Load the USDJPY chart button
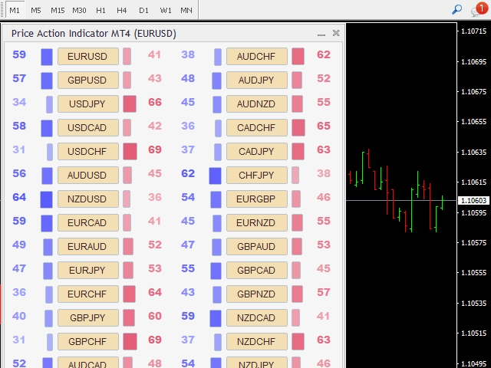Image resolution: width=491 pixels, height=368 pixels. point(87,104)
